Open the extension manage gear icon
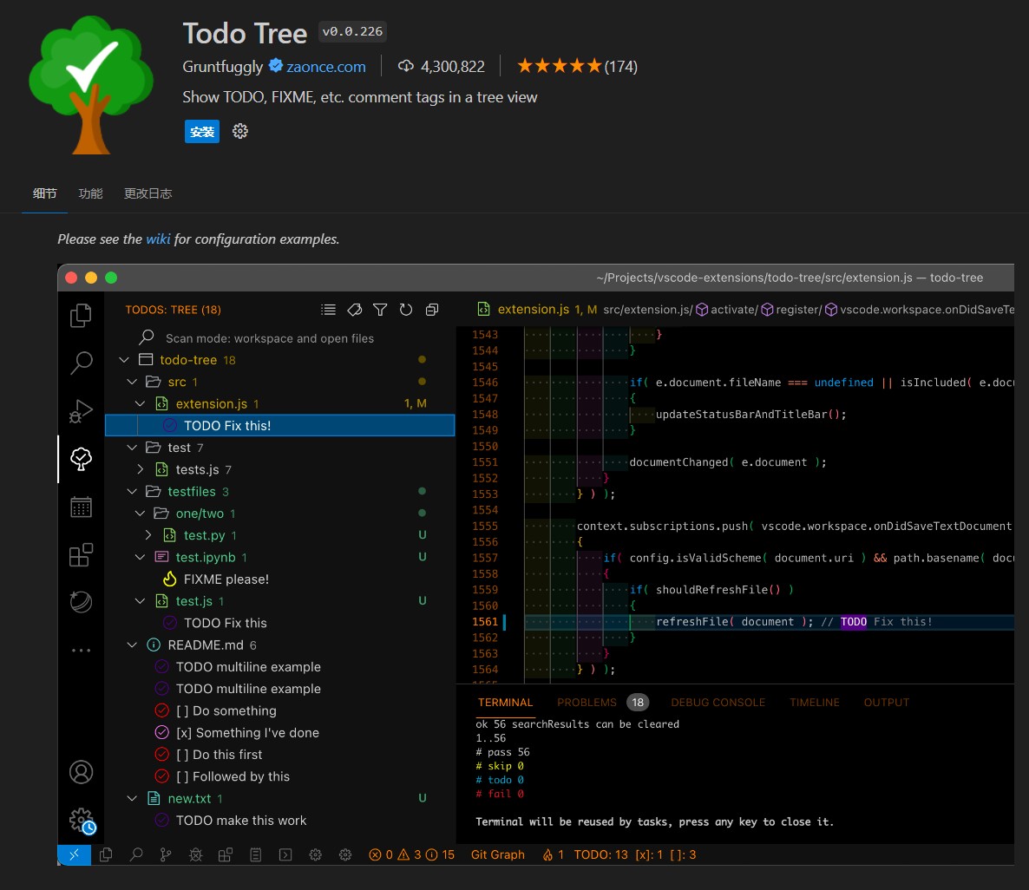The width and height of the screenshot is (1029, 890). pyautogui.click(x=240, y=131)
